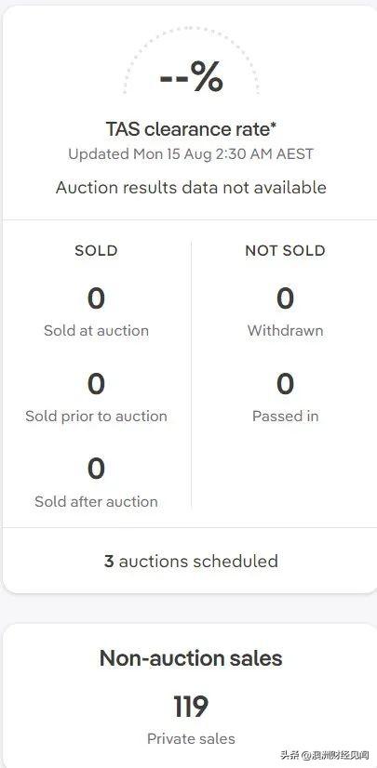Open the Private sales label
This screenshot has width=377, height=768.
pyautogui.click(x=191, y=738)
